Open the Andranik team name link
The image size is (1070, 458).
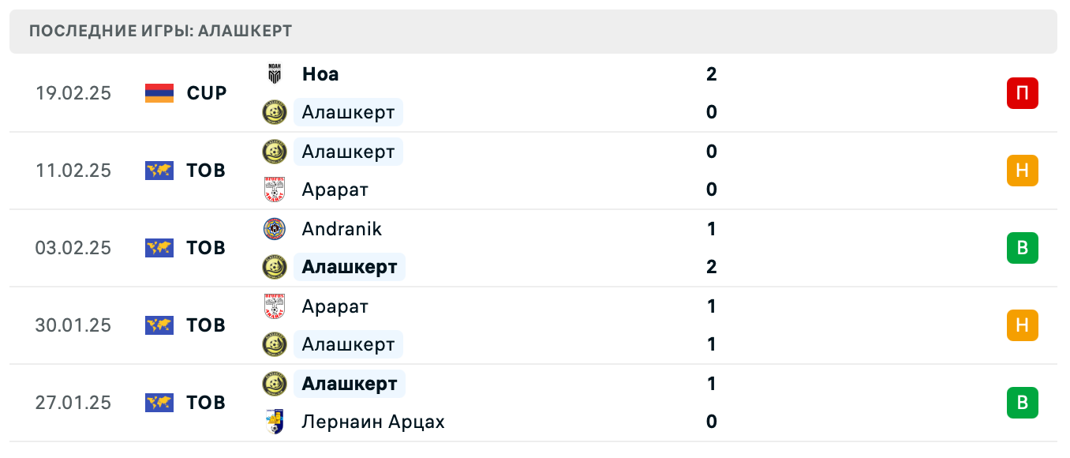[x=342, y=229]
